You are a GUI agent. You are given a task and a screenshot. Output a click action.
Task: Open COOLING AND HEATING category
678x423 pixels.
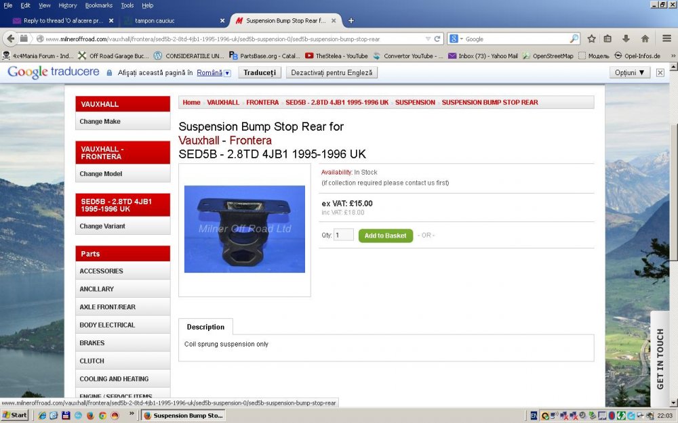[x=123, y=378]
